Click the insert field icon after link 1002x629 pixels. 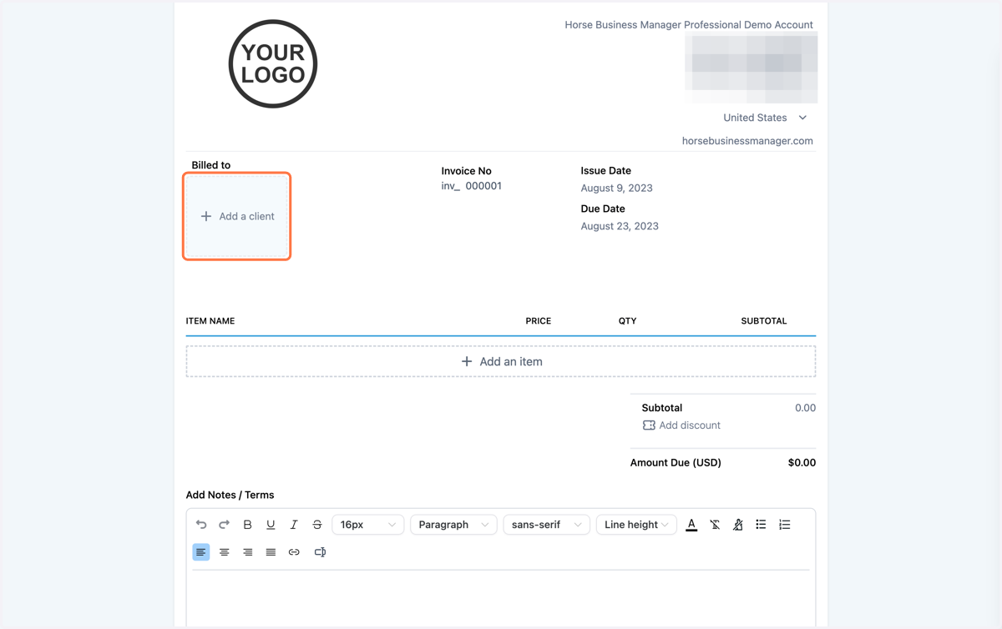pyautogui.click(x=320, y=552)
